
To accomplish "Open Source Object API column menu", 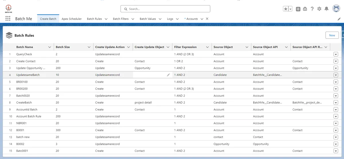I will 286,47.
